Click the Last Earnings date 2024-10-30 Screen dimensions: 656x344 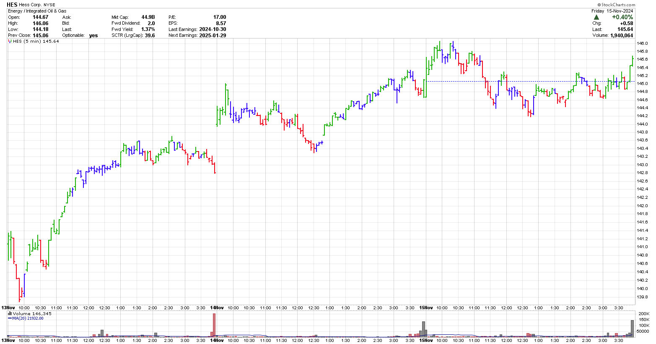point(213,29)
